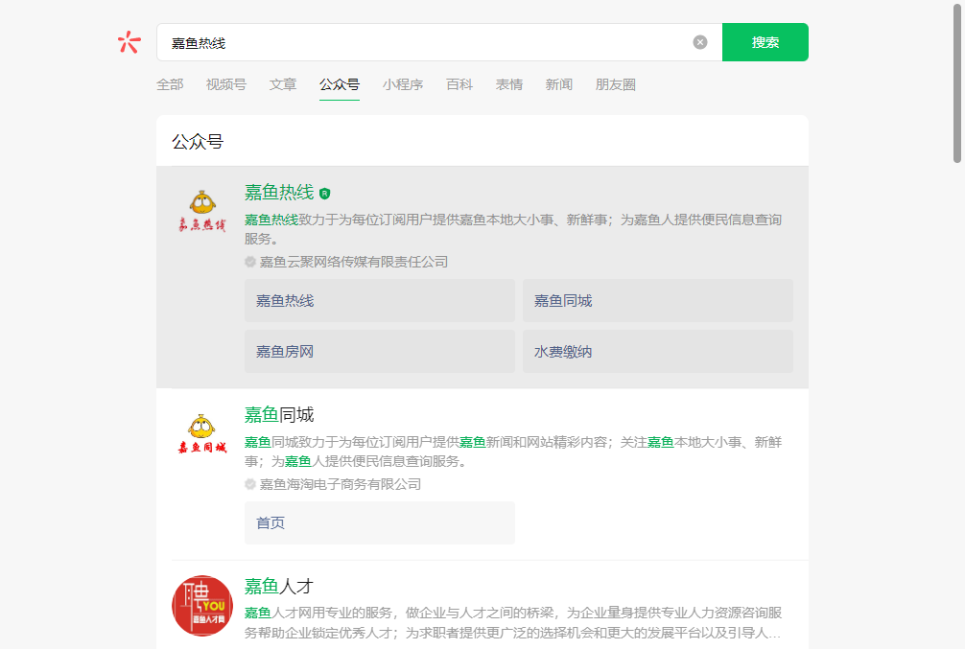Viewport: 965px width, 649px height.
Task: Open the 嘉鱼人才 official account title
Action: (279, 587)
